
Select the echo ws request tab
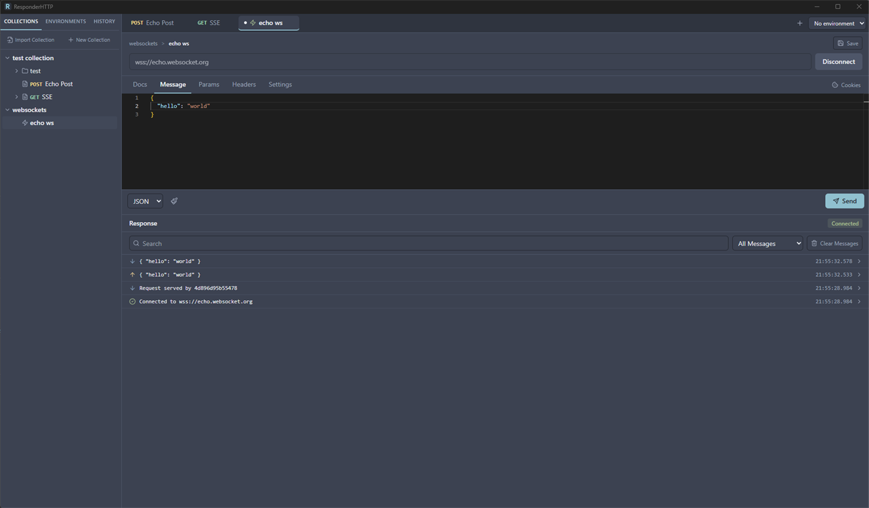[269, 23]
